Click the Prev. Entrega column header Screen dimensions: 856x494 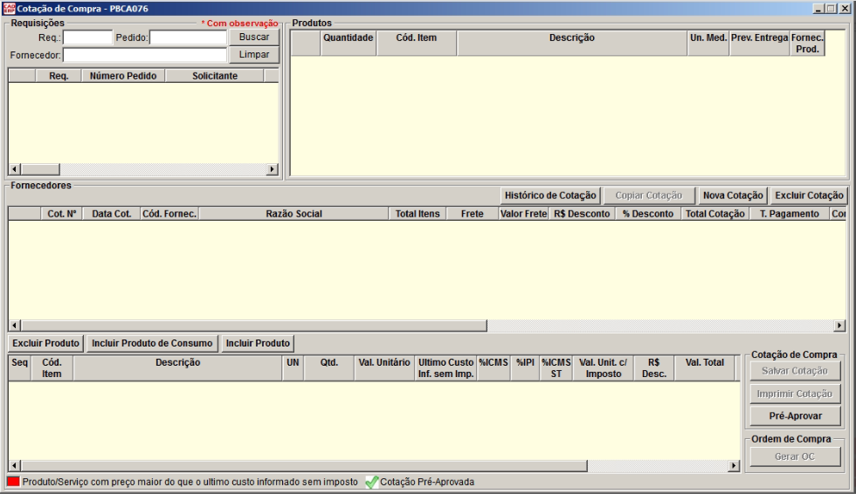(x=759, y=43)
